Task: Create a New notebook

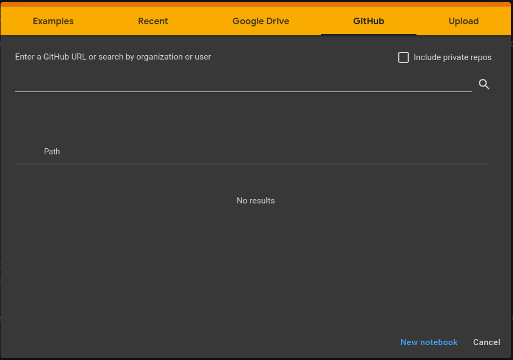Action: 429,342
